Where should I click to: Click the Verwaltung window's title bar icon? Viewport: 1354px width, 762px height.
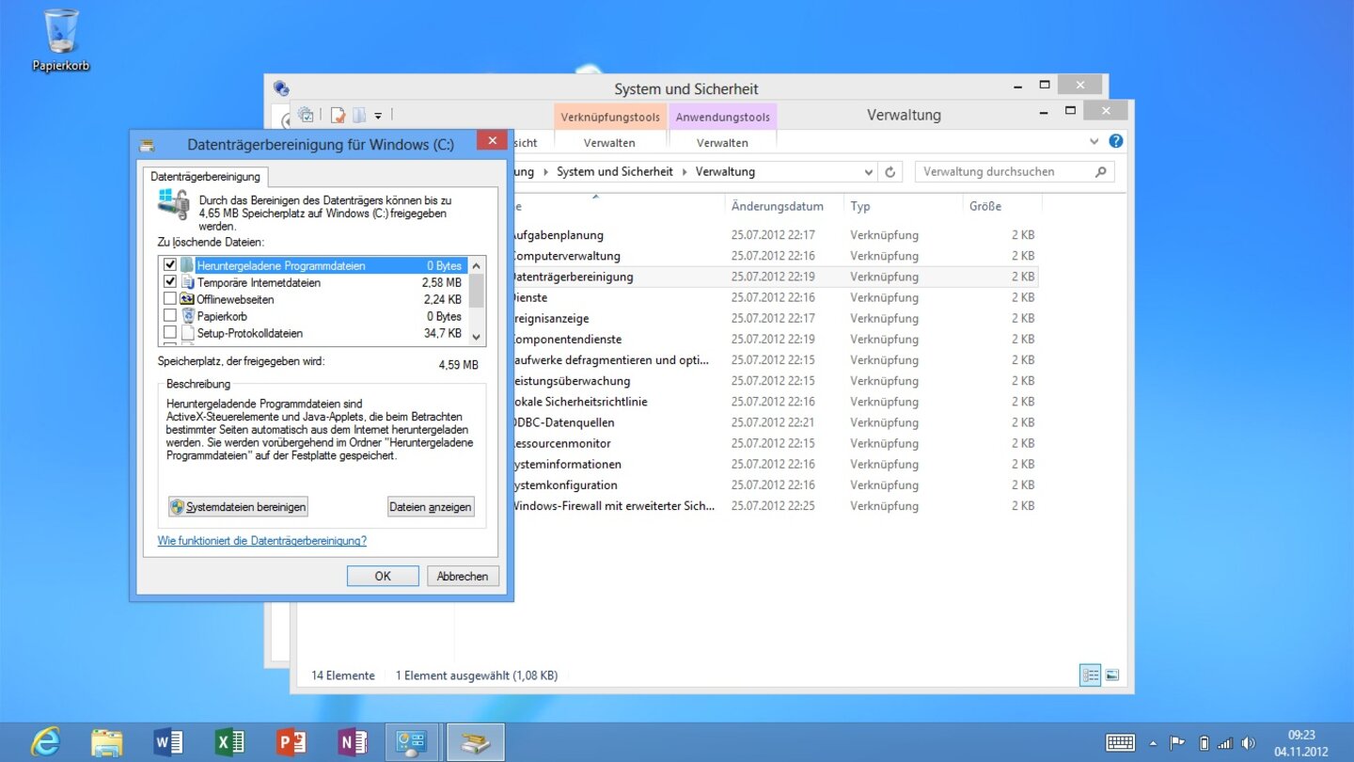pos(306,115)
